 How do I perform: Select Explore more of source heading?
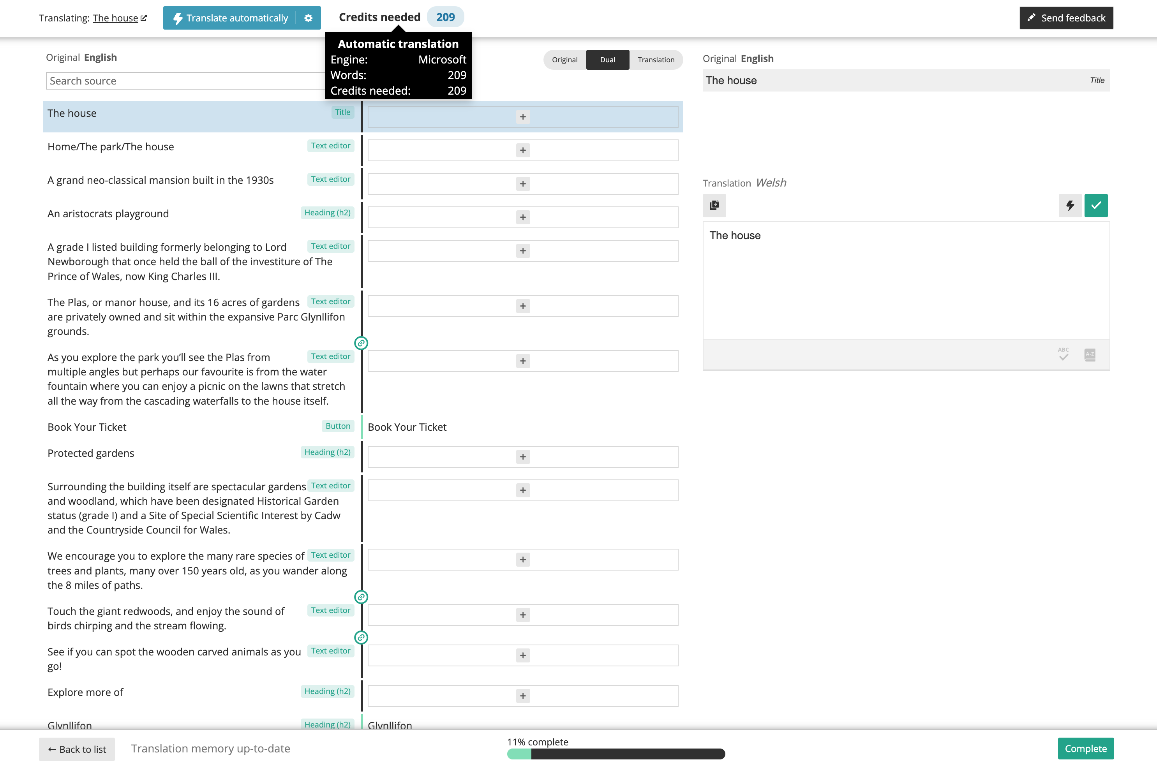point(85,692)
